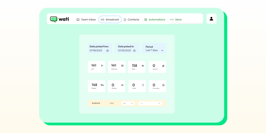Click the wati logo
This screenshot has height=133, width=266.
59,19
